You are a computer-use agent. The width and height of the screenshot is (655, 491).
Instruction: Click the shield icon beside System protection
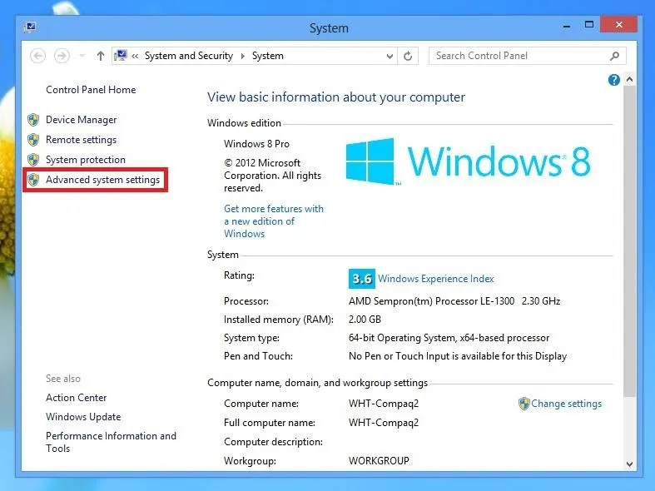click(x=33, y=160)
